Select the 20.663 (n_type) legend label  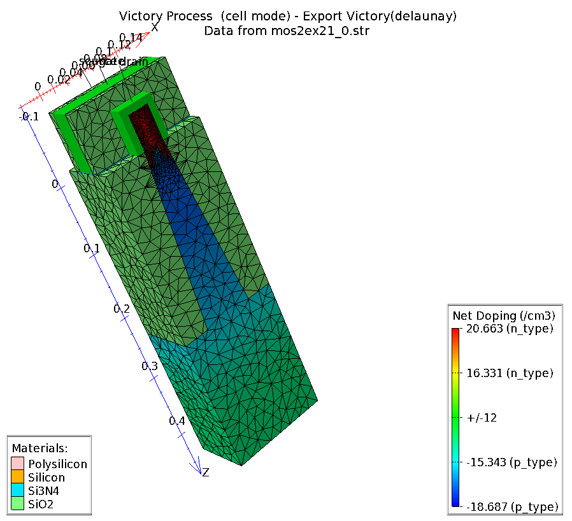tap(510, 329)
